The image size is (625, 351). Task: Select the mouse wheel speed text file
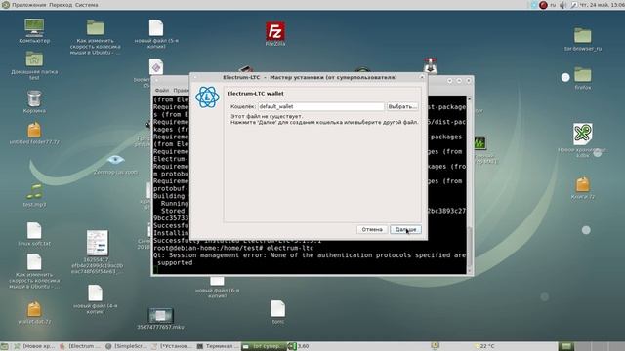point(34,271)
